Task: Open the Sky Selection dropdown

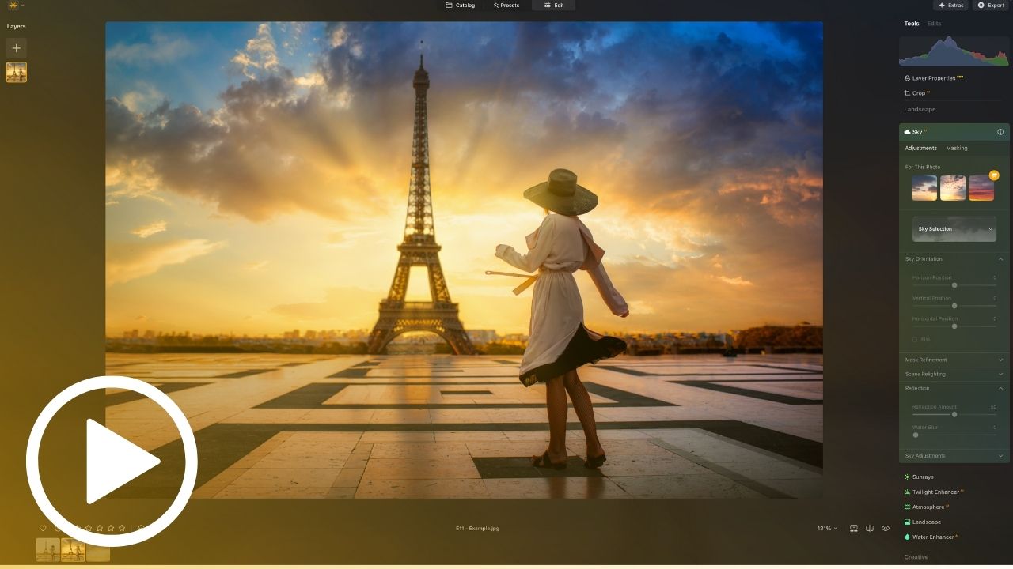Action: point(954,229)
